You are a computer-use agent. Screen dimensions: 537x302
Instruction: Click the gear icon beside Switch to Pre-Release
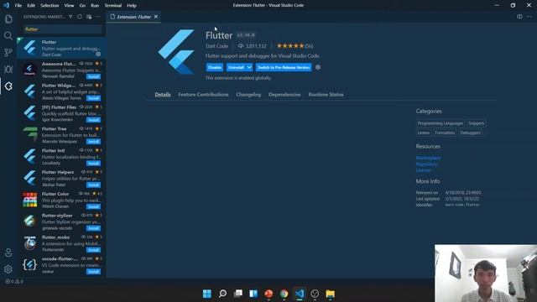pos(318,67)
